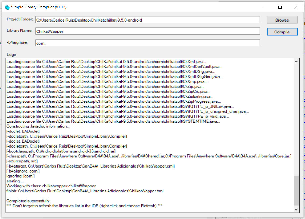Click the 'finish:' ChilkatWapper.xml log line
The width and height of the screenshot is (305, 219).
85,191
